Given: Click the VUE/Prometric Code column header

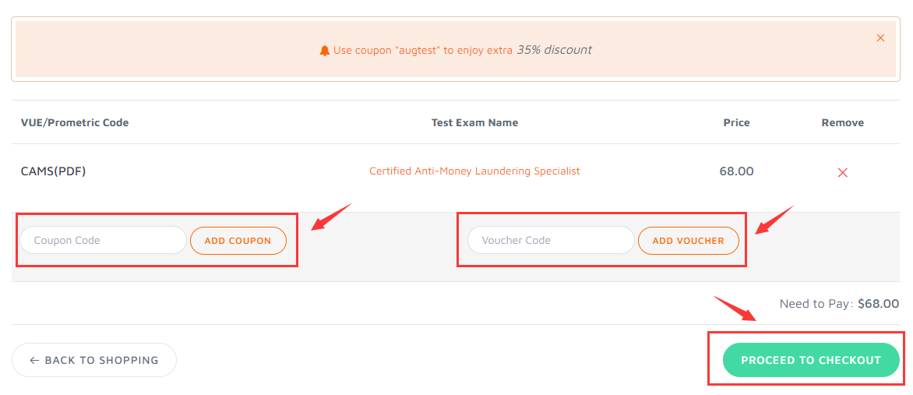Looking at the screenshot, I should pyautogui.click(x=75, y=123).
